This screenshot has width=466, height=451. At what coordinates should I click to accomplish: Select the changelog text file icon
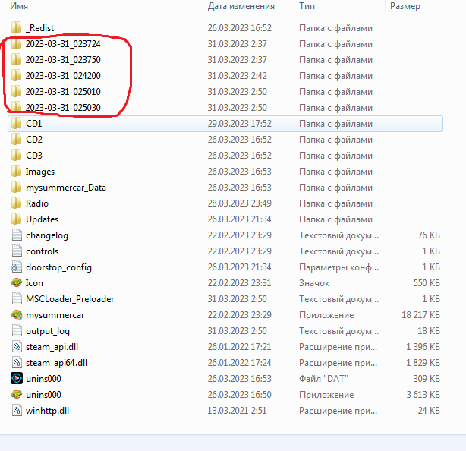tap(17, 235)
